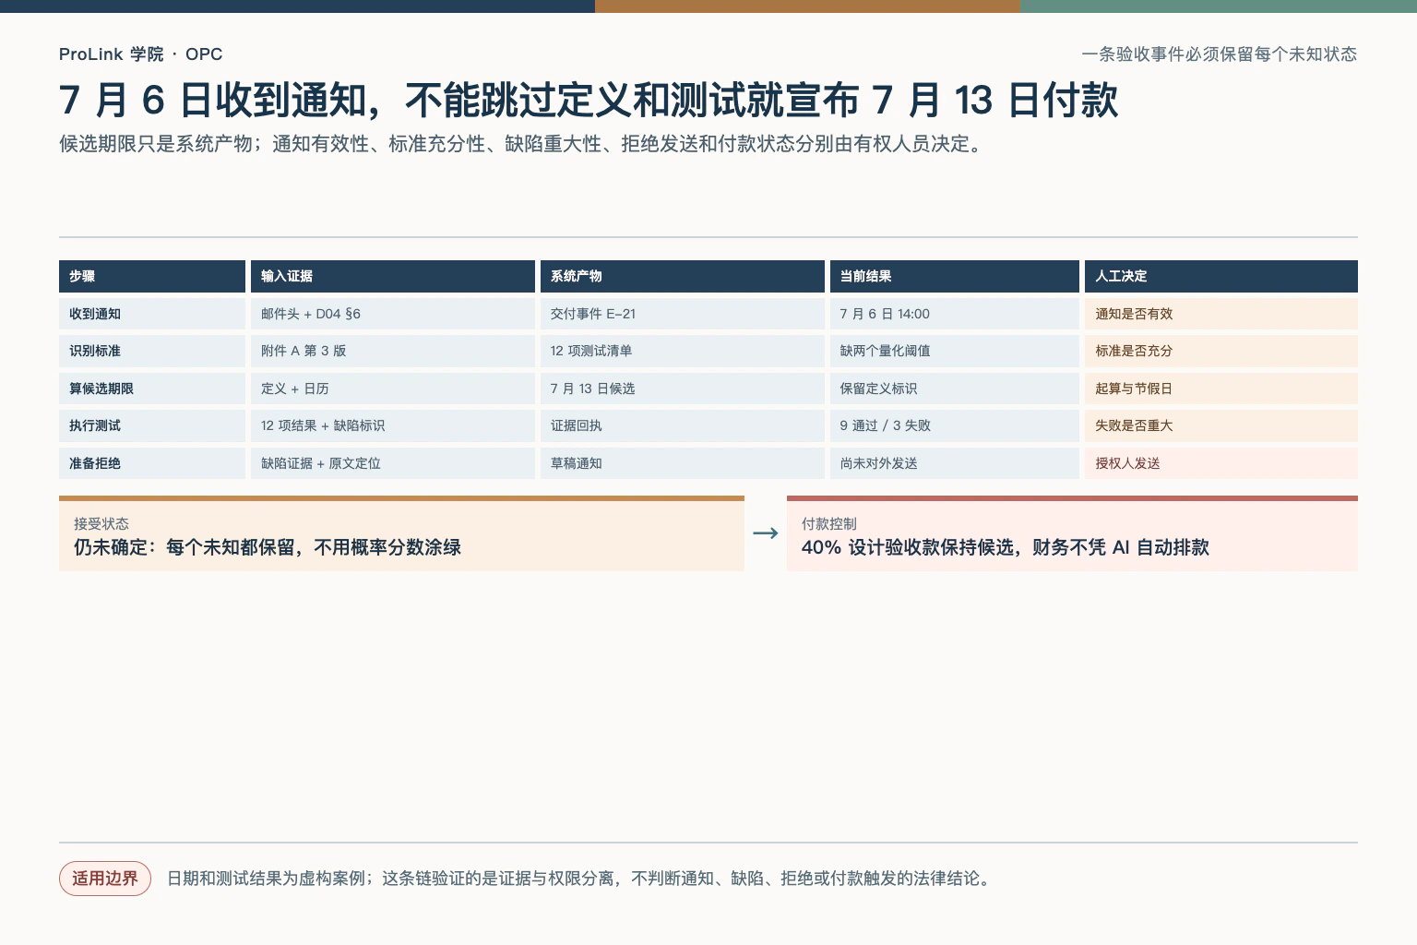Click the 12 项测试清单 cell
1417x945 pixels.
[683, 351]
